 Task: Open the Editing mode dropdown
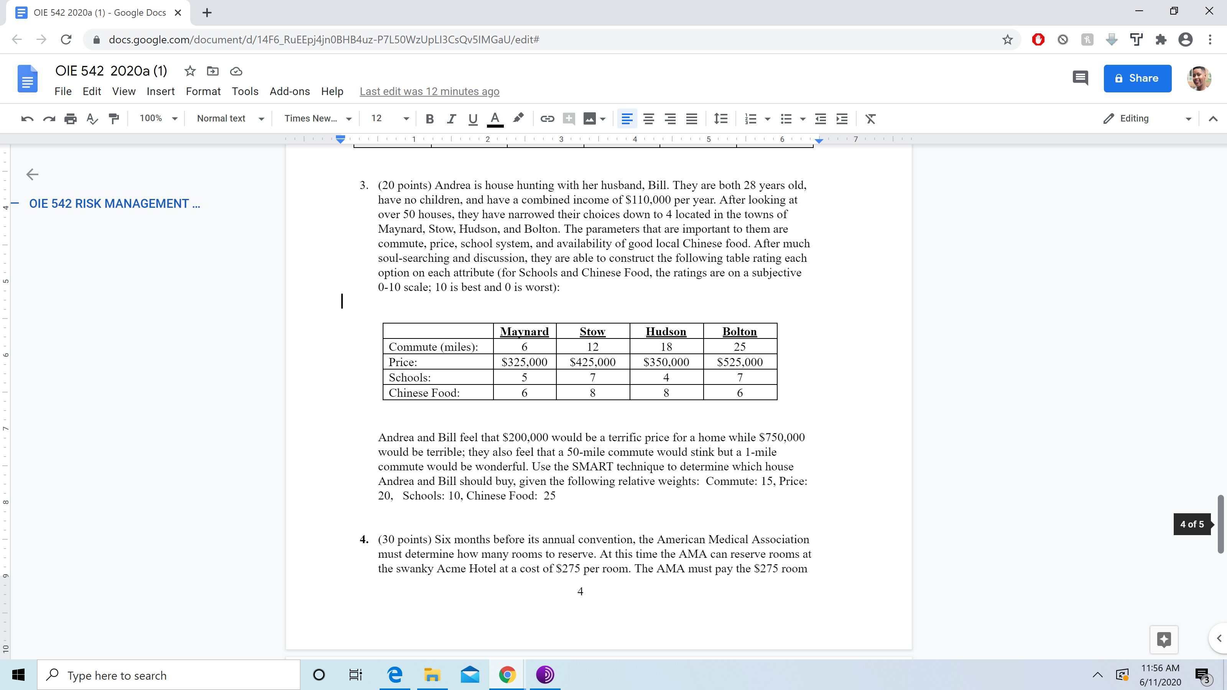[x=1148, y=118]
